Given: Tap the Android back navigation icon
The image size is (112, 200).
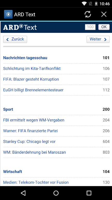Looking at the screenshot, I should (x=23, y=193).
